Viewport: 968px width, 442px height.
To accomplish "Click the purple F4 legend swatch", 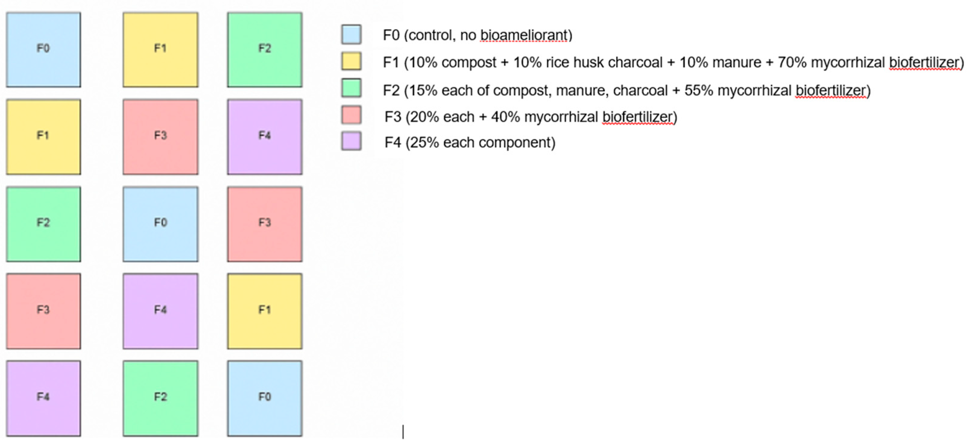I will [351, 141].
